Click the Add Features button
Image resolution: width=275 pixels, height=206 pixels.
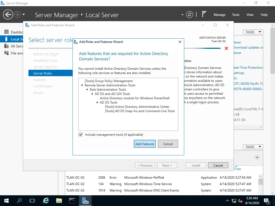click(145, 144)
